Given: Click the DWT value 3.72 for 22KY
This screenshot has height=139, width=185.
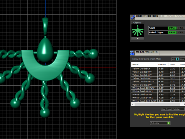Looking at the screenshot, I should tap(173, 85).
